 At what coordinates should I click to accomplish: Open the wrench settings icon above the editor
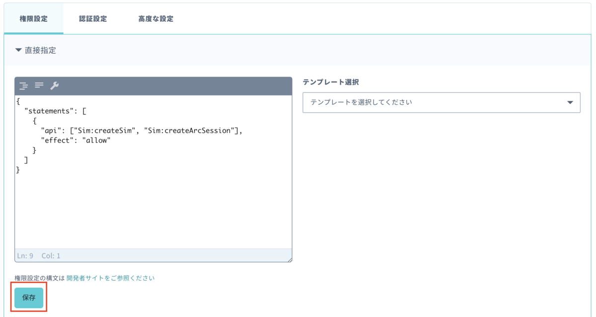(54, 85)
